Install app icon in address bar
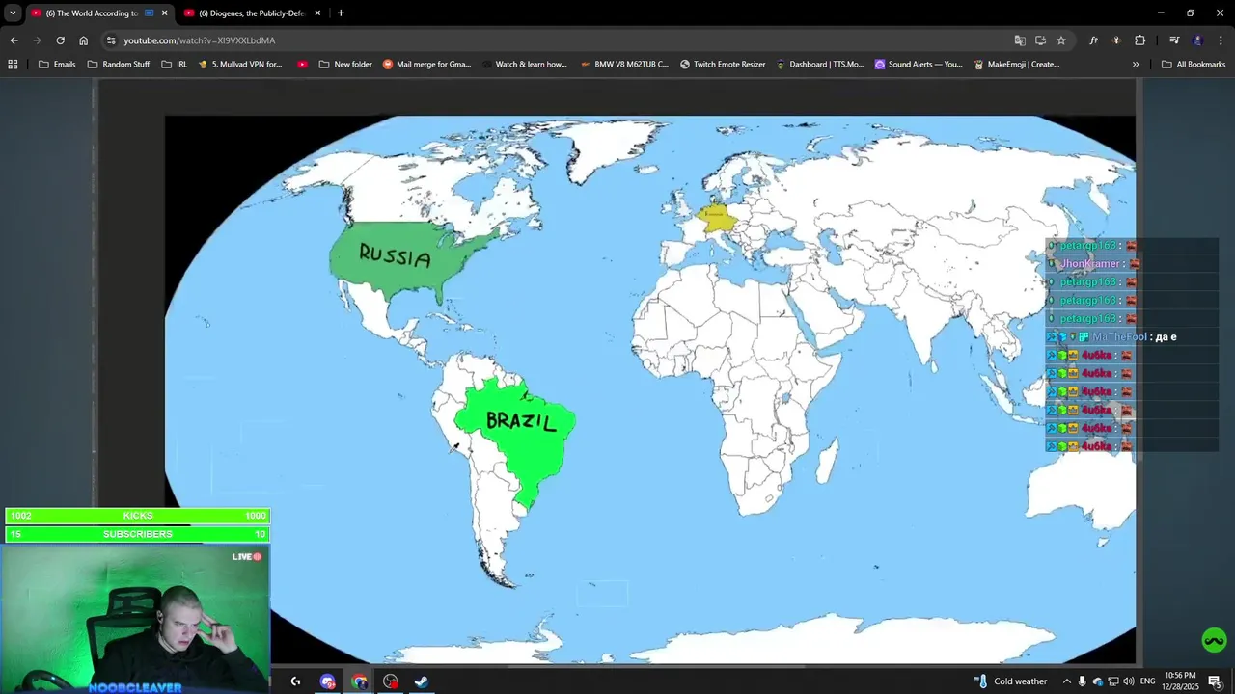Image resolution: width=1235 pixels, height=694 pixels. [x=1040, y=40]
